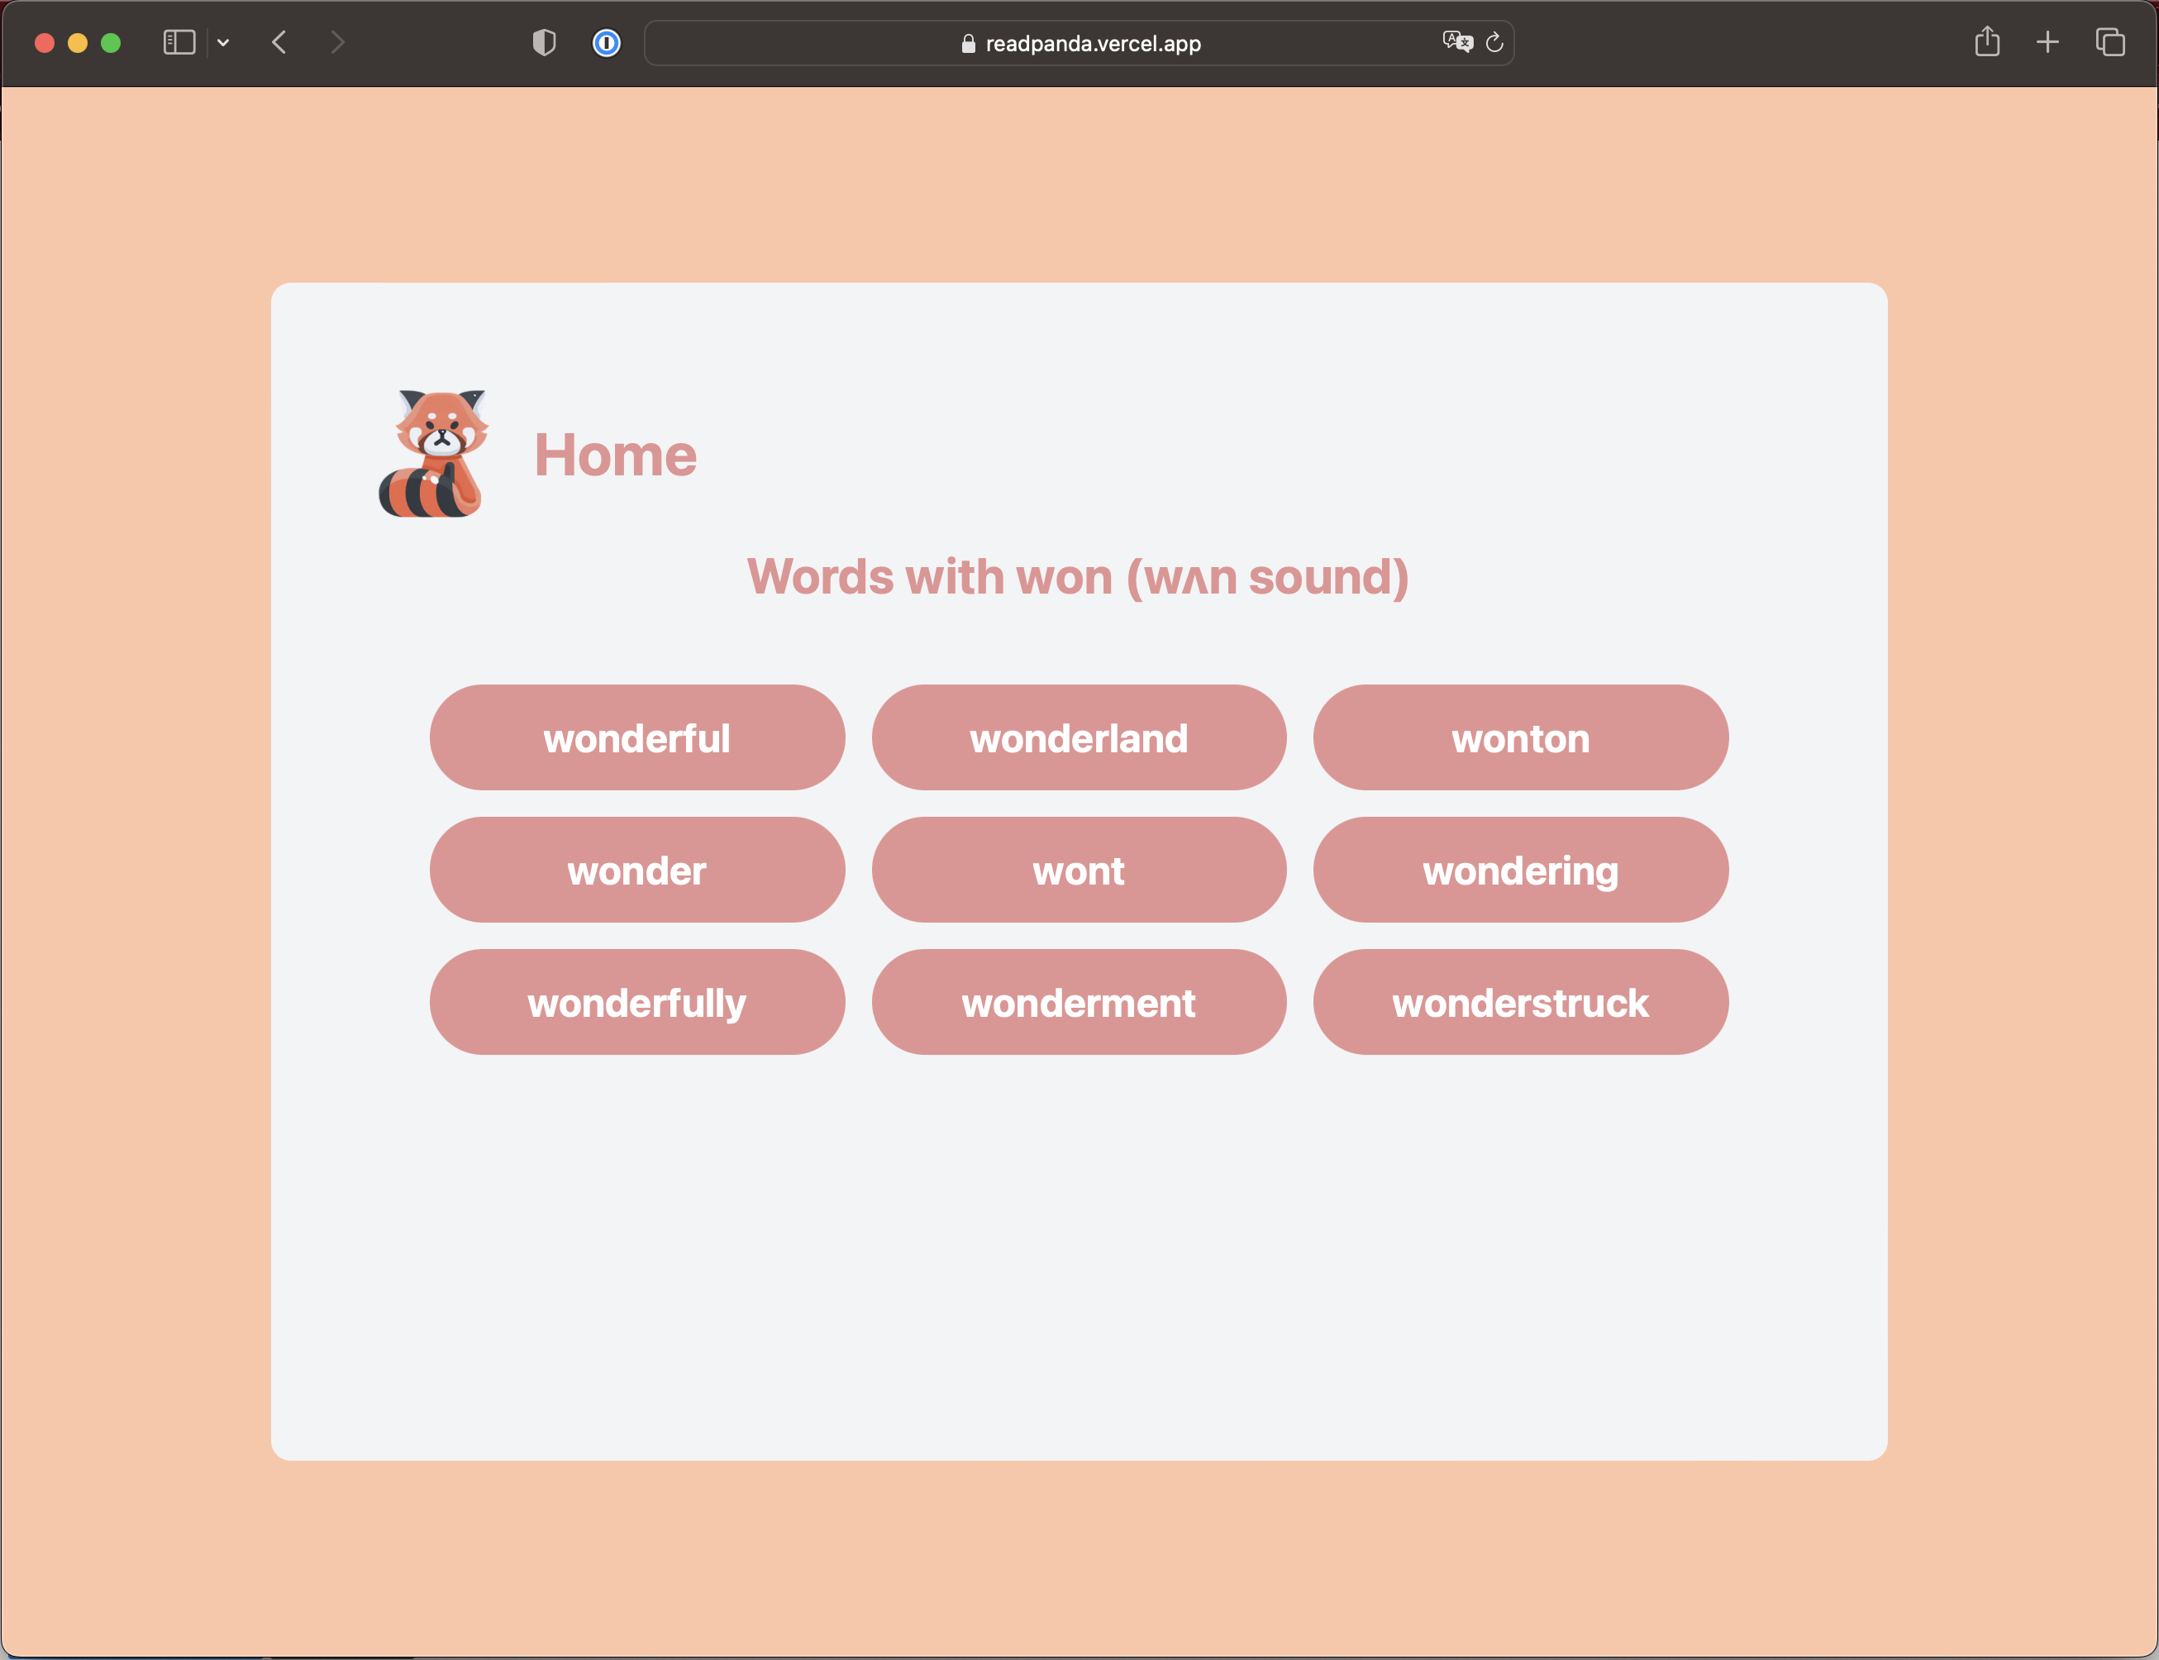2159x1660 pixels.
Task: Expand the sidebar options chevron
Action: (223, 42)
